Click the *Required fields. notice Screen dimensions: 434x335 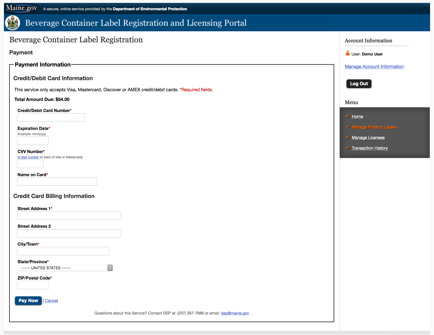pos(196,90)
